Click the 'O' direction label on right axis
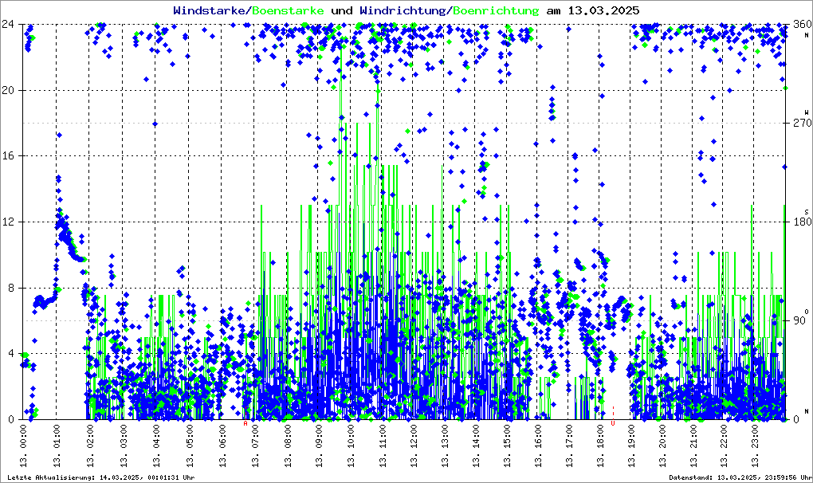The height and width of the screenshot is (483, 813). click(807, 311)
